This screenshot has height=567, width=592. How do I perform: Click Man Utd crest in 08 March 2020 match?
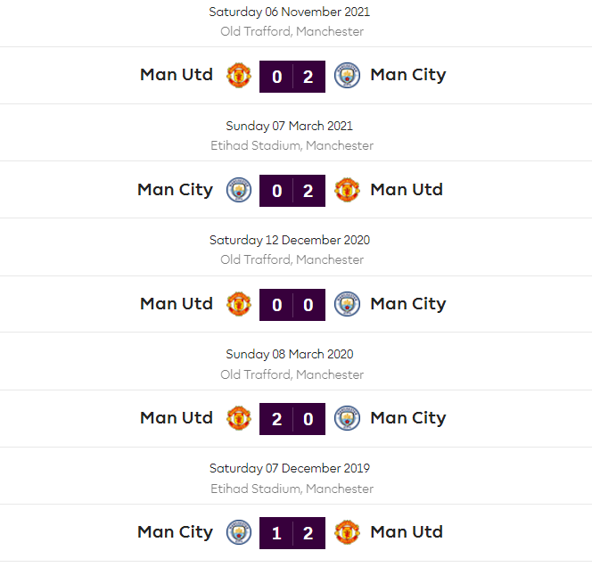pos(239,418)
